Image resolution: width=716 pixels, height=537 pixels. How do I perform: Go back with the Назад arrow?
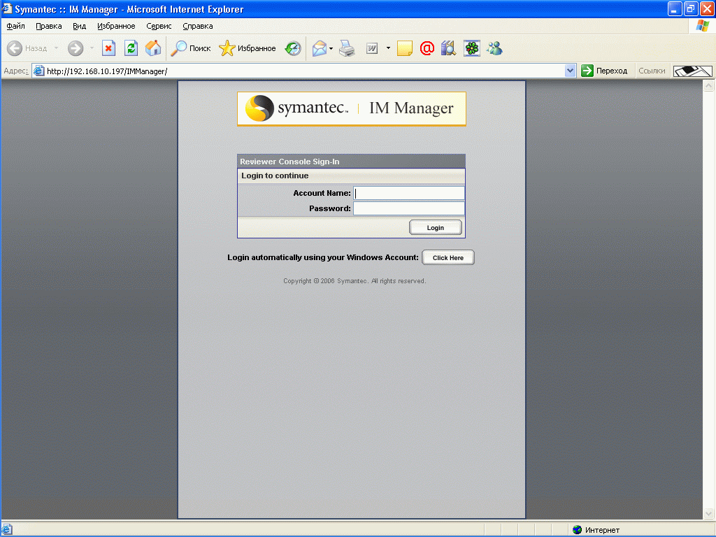pos(27,48)
